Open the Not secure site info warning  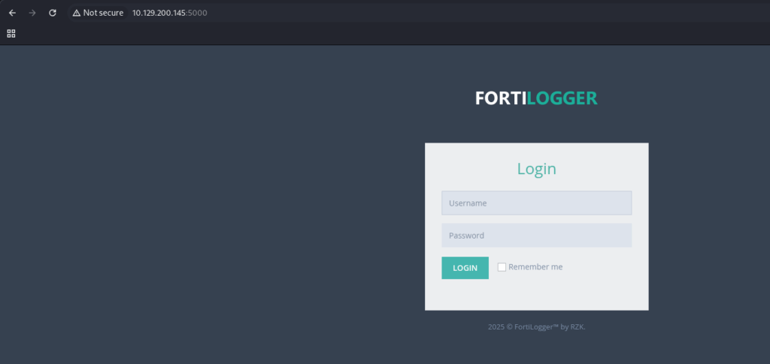(99, 13)
